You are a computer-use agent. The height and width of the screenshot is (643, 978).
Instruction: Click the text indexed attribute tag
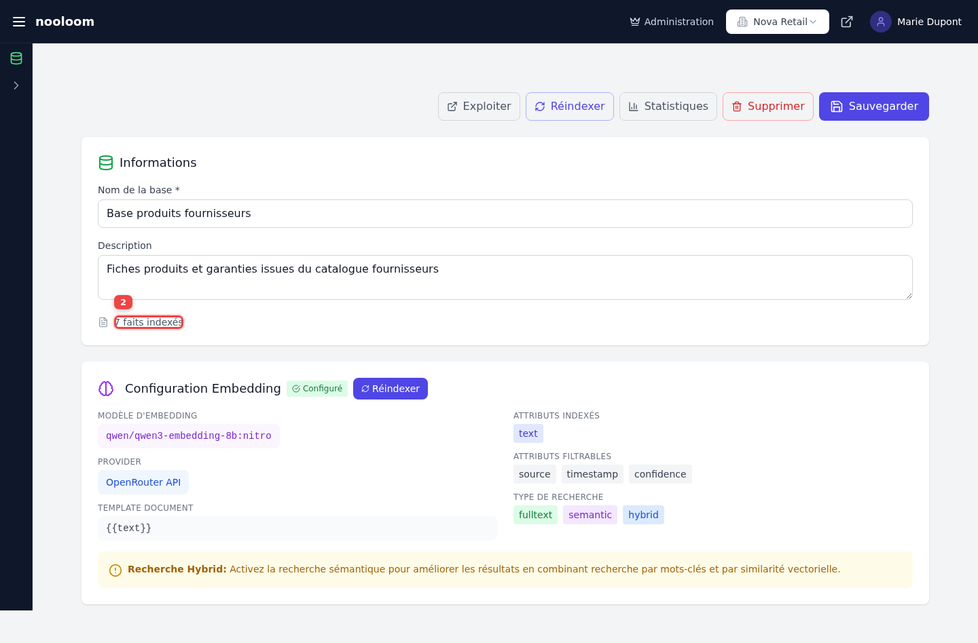(x=528, y=433)
